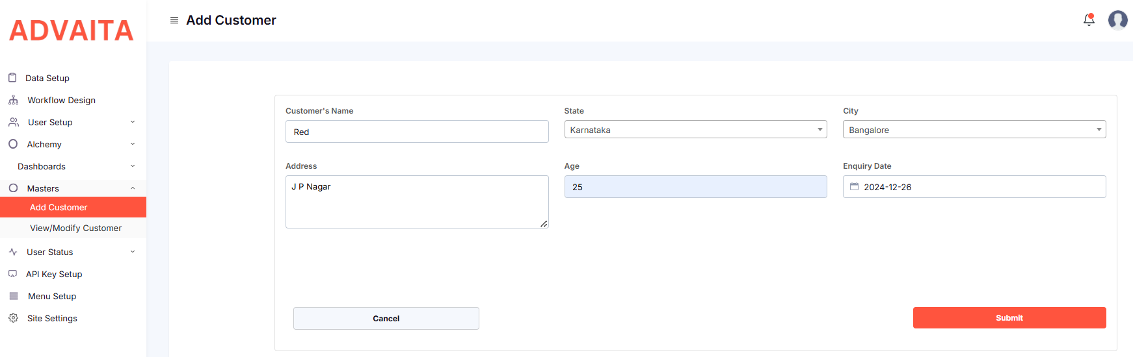Viewport: 1133px width, 357px height.
Task: Select View/Modify Customer menu item
Action: pos(75,228)
